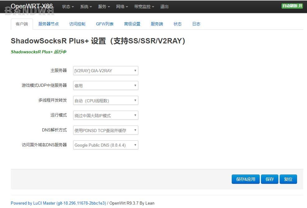Click the 运行模式 field label

pos(58,115)
